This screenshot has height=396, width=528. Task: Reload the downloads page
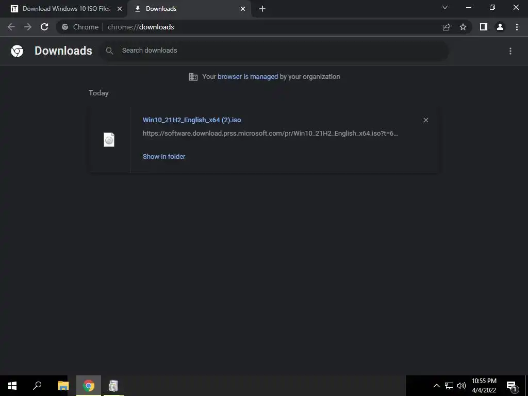click(44, 27)
